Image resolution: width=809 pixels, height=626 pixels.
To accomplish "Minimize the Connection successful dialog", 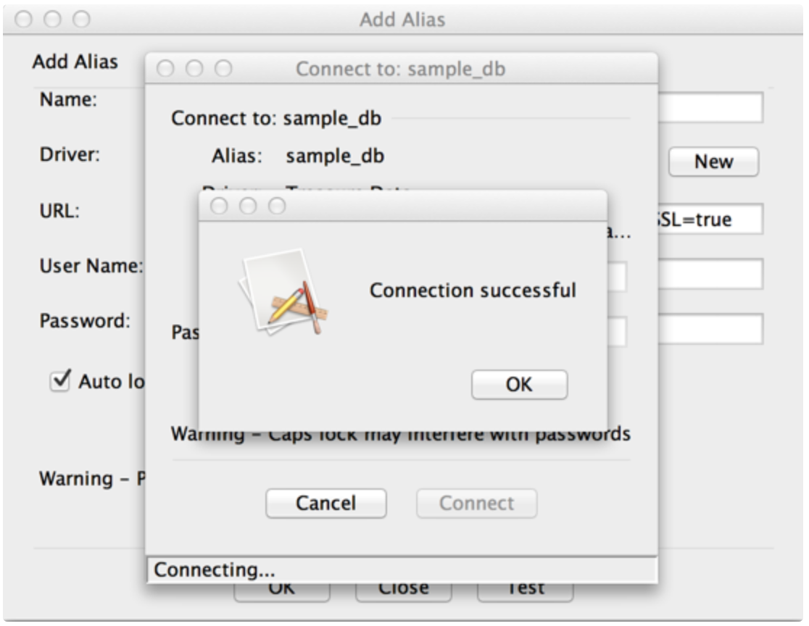I will [x=248, y=206].
